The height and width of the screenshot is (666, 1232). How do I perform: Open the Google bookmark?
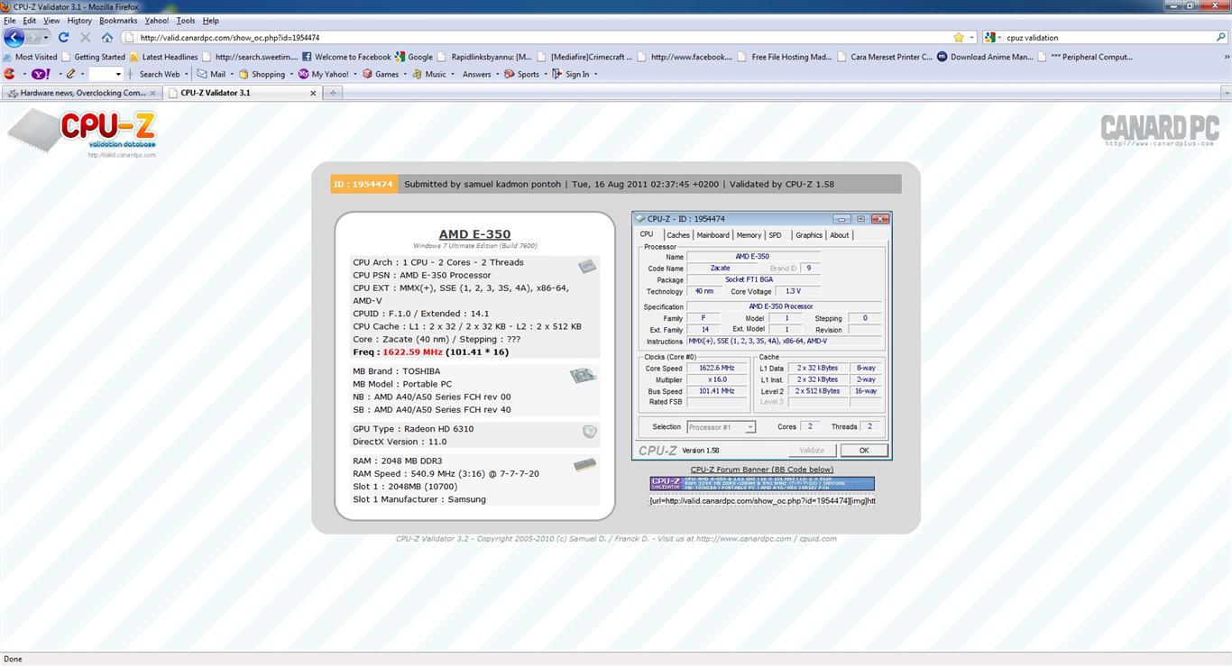click(413, 57)
